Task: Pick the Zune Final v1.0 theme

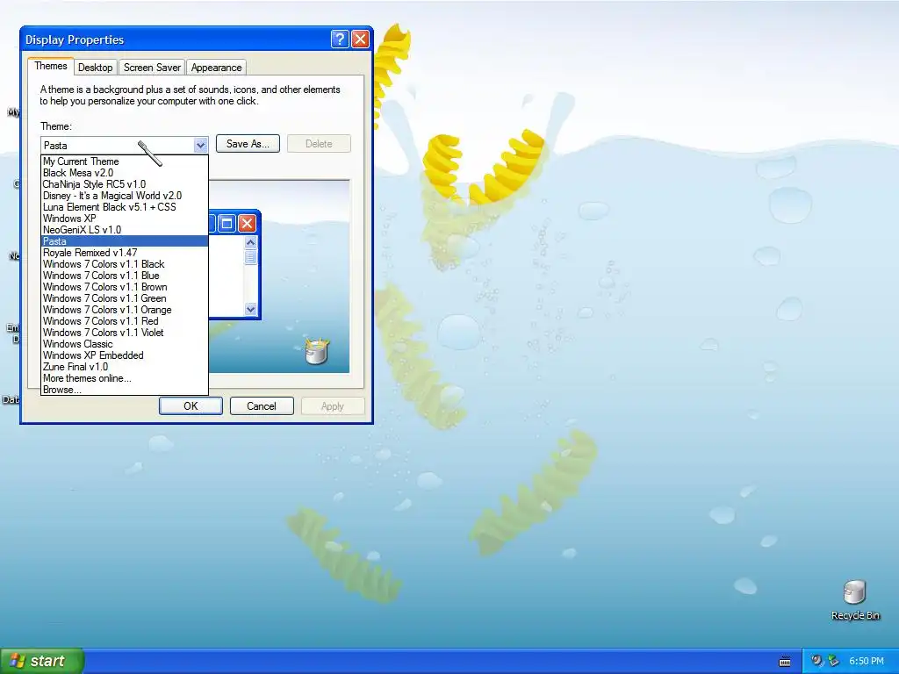Action: point(125,367)
